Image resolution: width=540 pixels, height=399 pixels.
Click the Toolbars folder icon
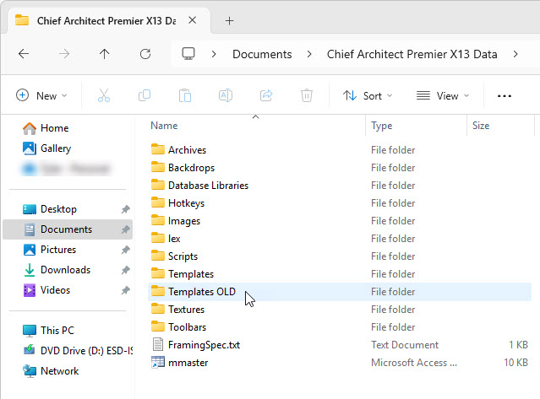(x=158, y=326)
